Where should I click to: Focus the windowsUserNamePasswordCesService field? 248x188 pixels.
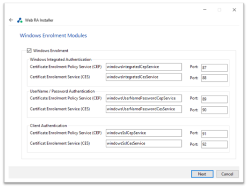(144, 109)
